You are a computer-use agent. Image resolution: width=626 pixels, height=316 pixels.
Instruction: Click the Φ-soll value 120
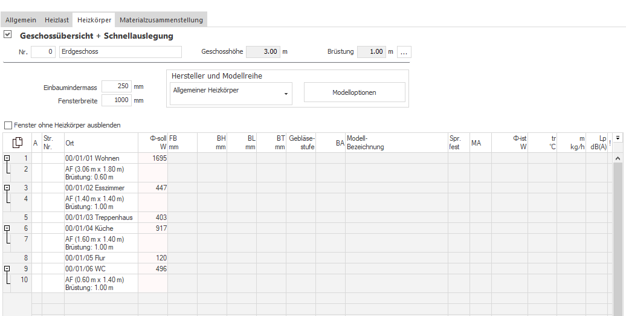pos(161,258)
